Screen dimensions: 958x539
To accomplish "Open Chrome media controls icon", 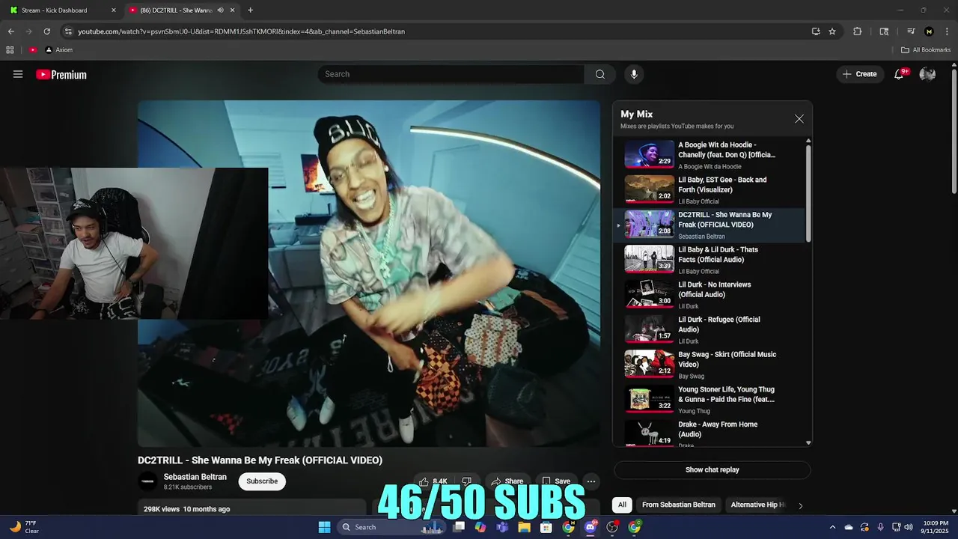I will tap(911, 31).
